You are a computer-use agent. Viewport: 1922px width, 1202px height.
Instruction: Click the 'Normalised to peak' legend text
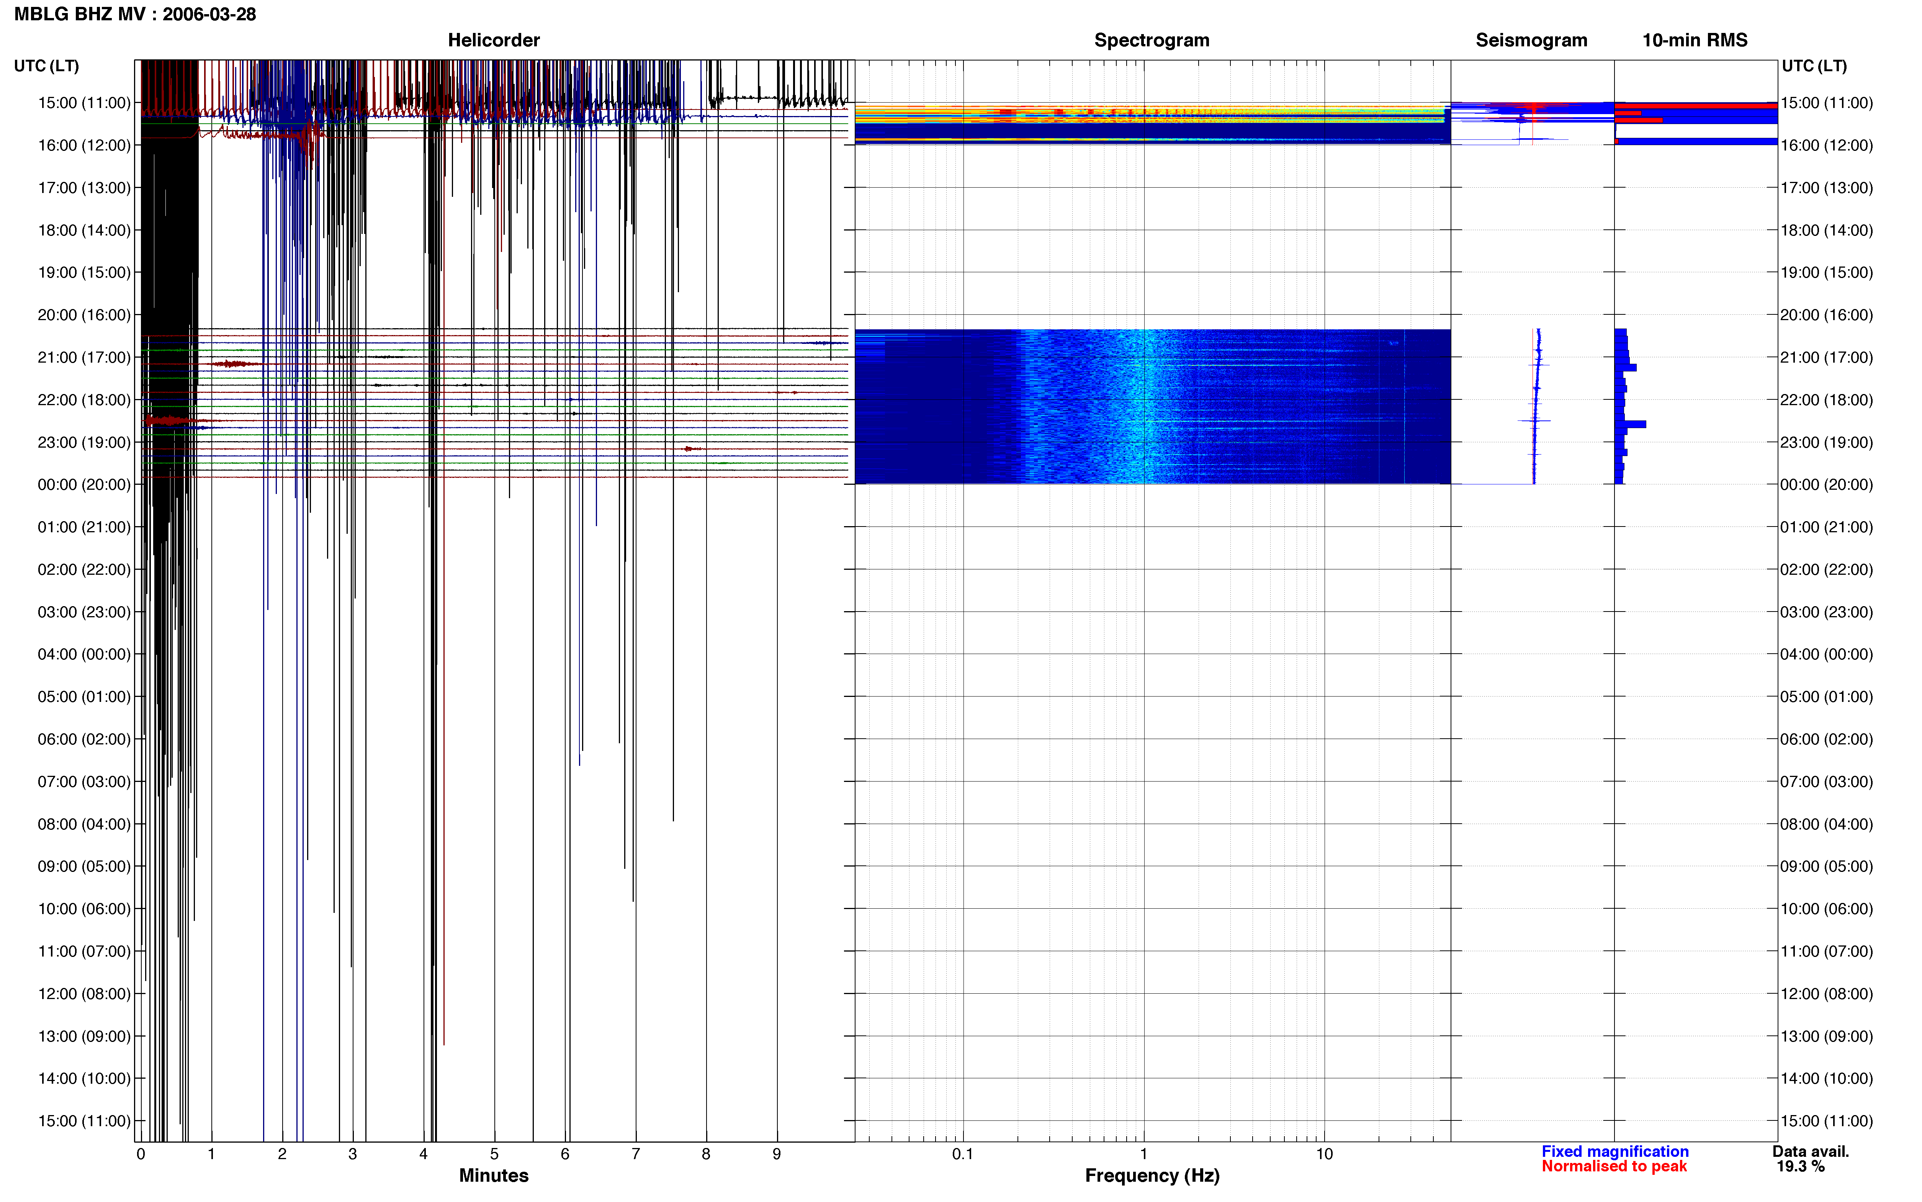(1614, 1166)
